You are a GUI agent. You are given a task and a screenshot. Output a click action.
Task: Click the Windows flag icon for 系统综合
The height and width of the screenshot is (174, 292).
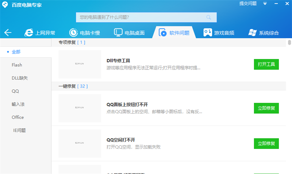(x=253, y=32)
